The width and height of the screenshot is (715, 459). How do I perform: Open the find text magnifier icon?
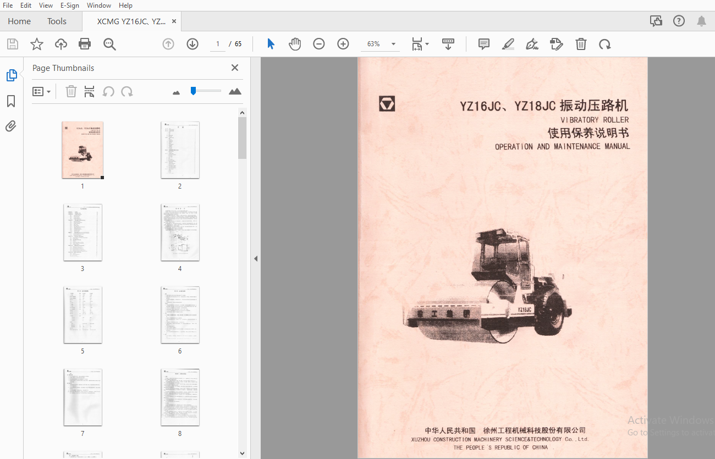(x=109, y=44)
